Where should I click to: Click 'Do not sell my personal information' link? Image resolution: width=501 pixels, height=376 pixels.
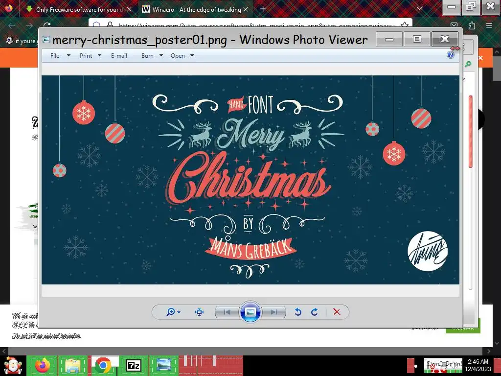coord(46,336)
